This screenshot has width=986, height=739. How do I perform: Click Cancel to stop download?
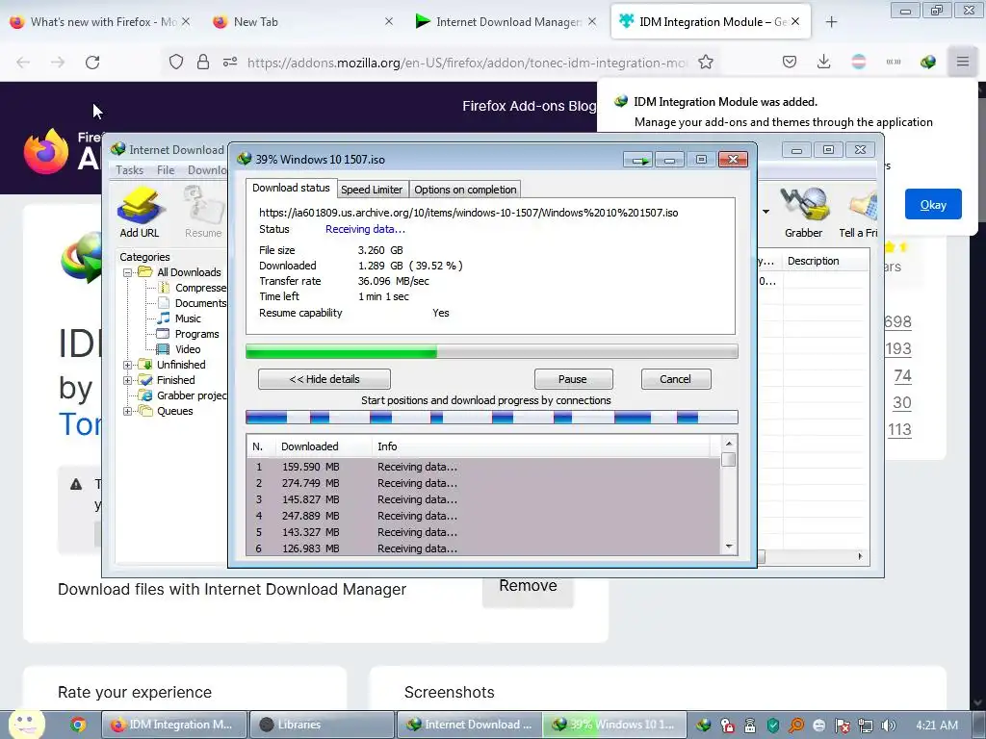(675, 379)
